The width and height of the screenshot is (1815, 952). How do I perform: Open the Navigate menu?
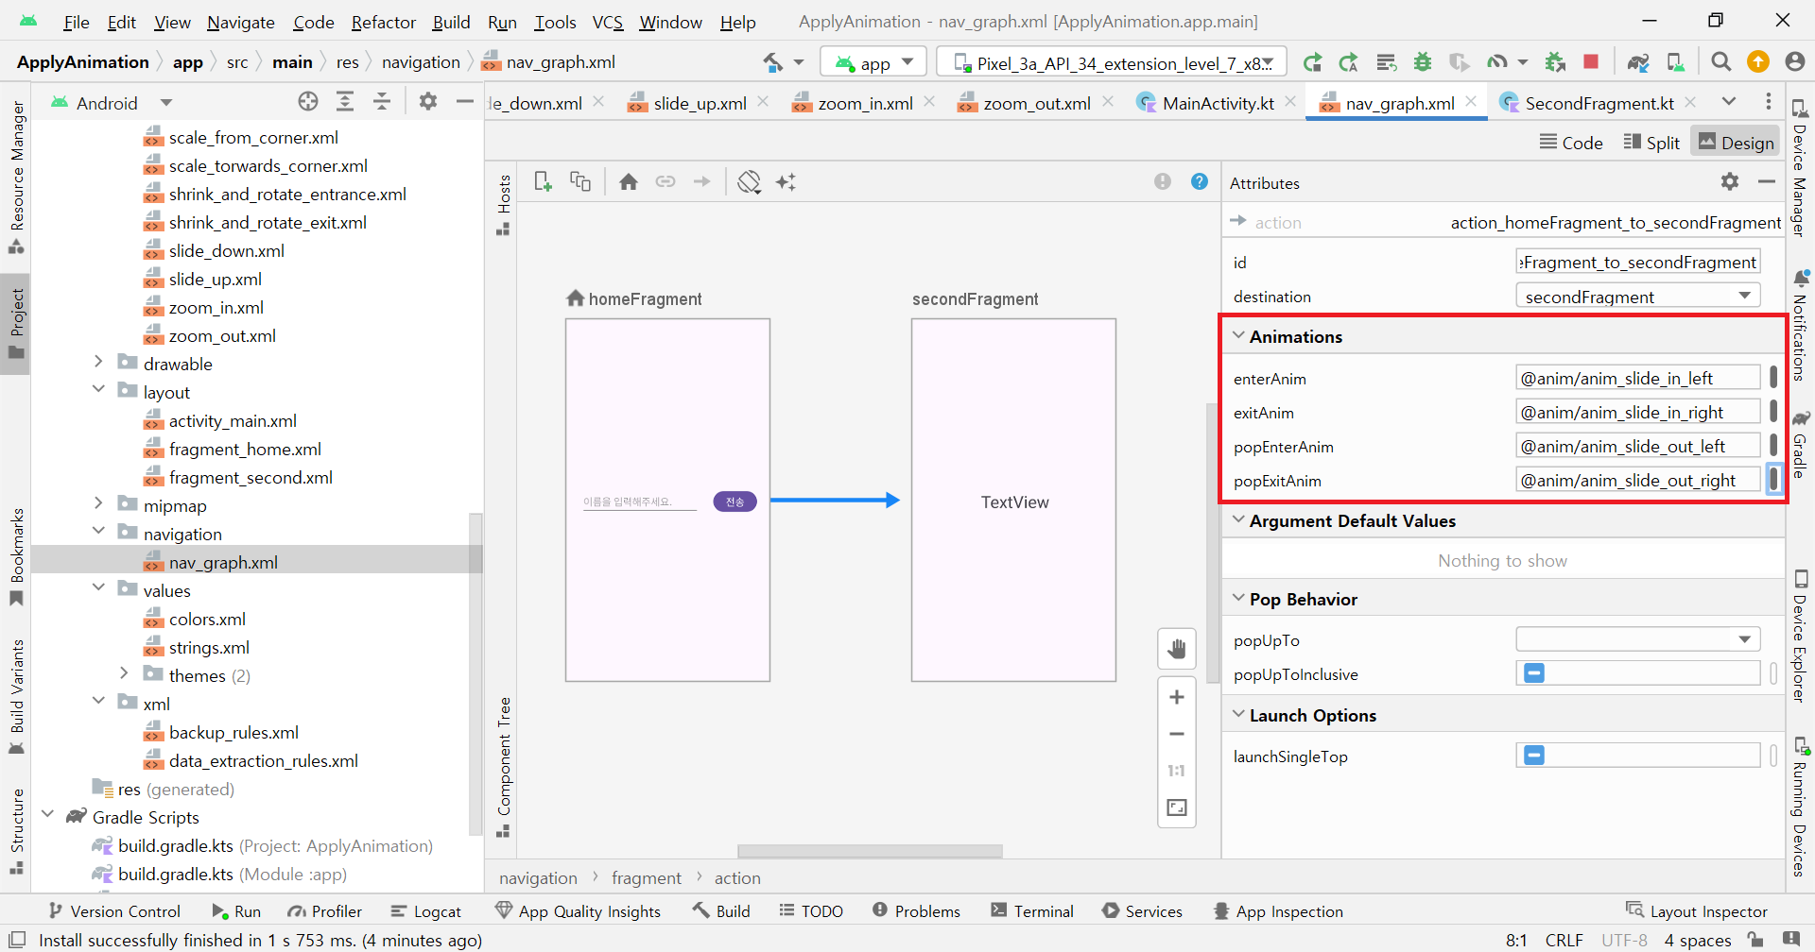[x=241, y=22]
